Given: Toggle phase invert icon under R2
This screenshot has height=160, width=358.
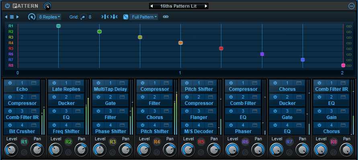Looking at the screenshot, I should (x=68, y=152).
